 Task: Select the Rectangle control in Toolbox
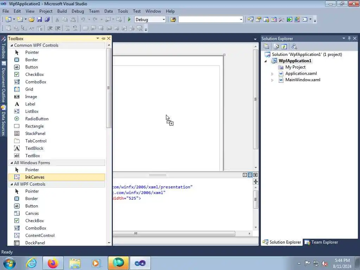click(x=57, y=126)
